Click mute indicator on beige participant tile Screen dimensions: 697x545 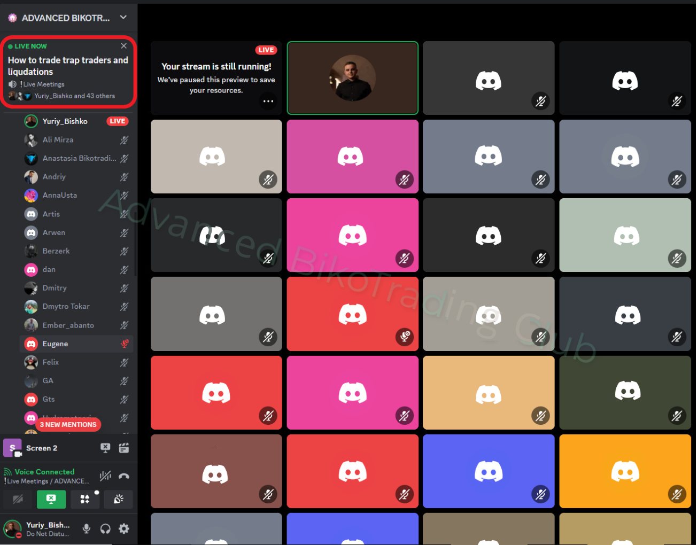click(x=268, y=180)
